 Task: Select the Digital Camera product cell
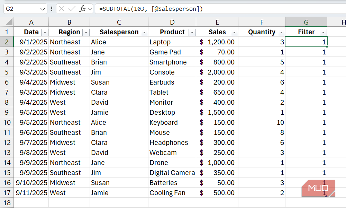(x=172, y=173)
